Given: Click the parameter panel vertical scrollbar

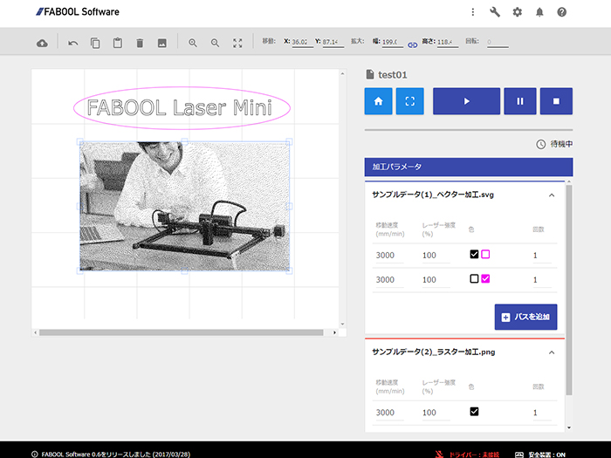Looking at the screenshot, I should pos(569,291).
